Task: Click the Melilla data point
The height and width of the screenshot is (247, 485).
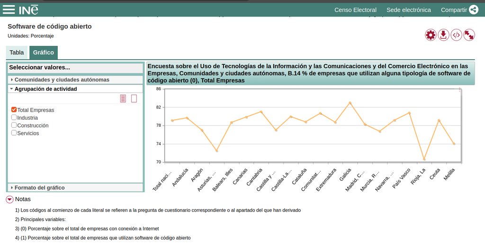Action: pyautogui.click(x=454, y=144)
